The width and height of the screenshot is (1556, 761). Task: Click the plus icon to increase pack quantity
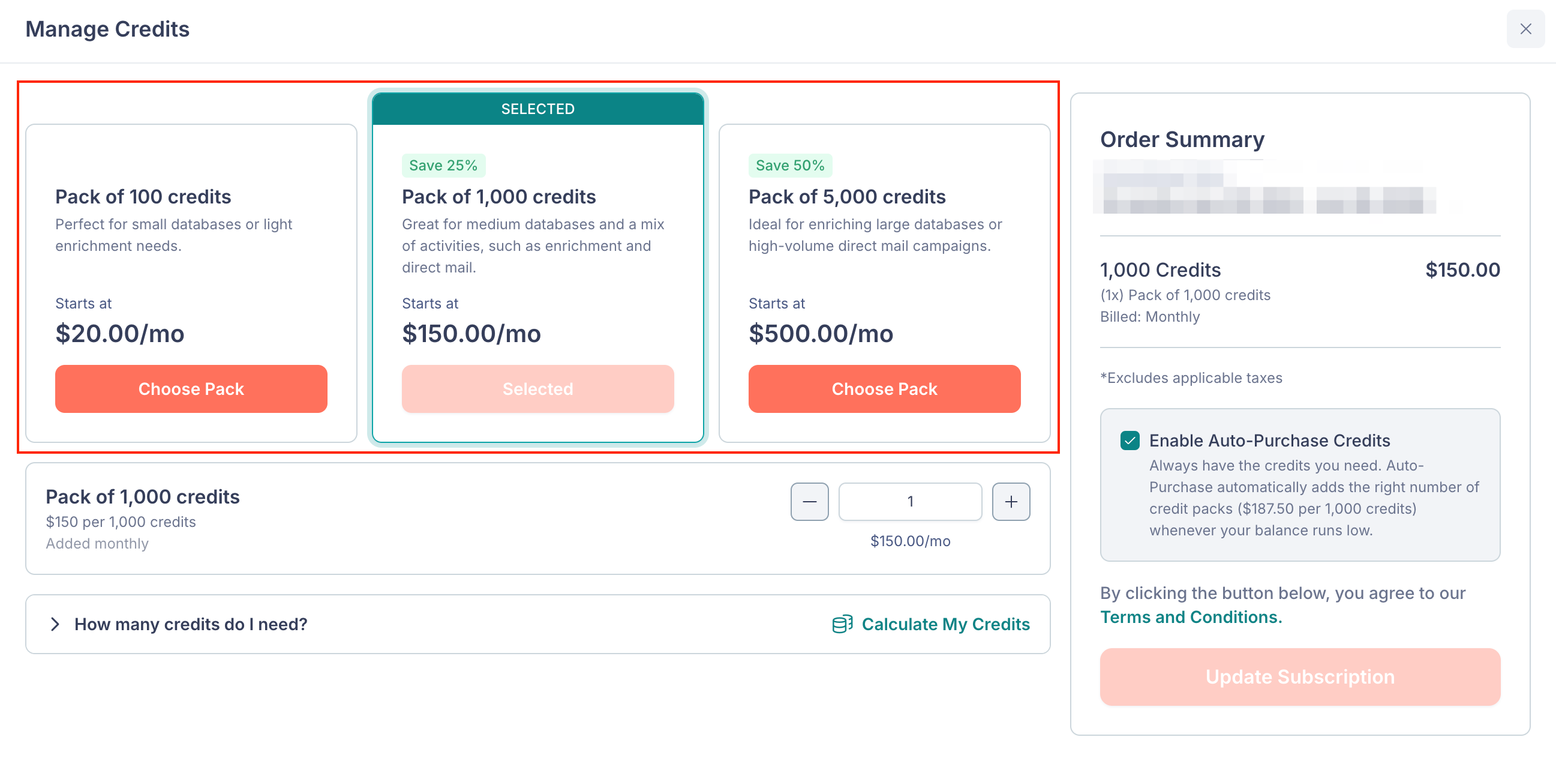[x=1011, y=501]
